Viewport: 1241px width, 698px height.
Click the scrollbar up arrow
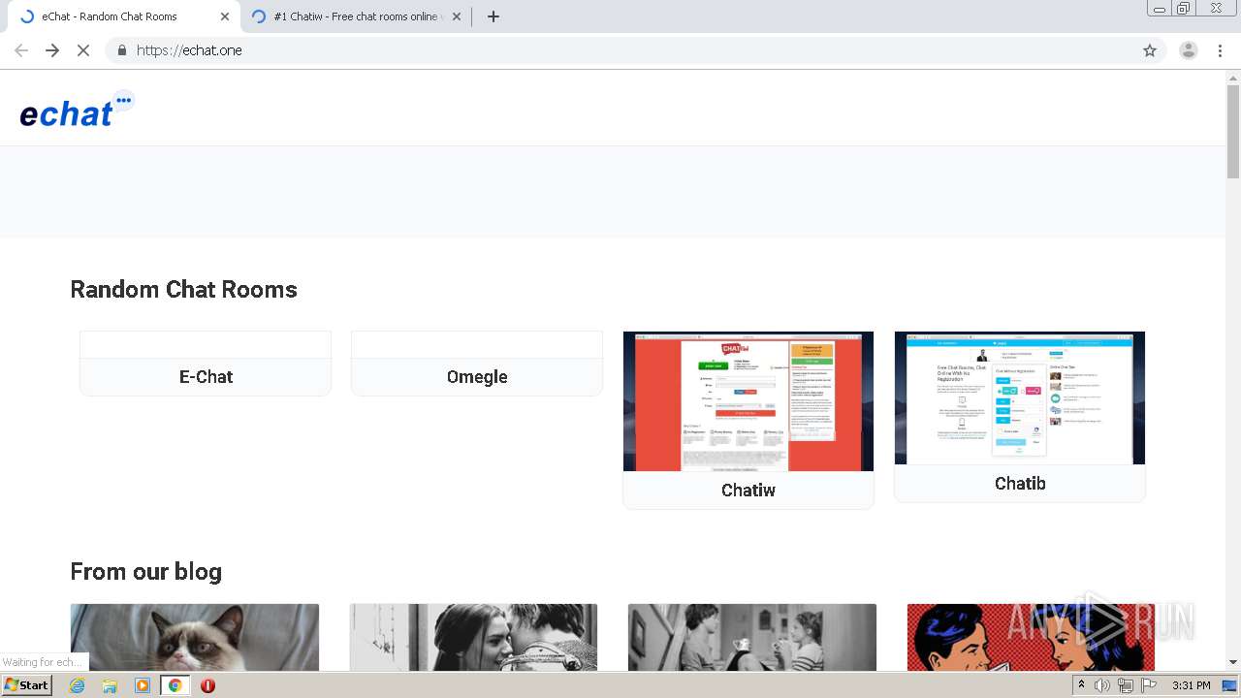(1233, 77)
